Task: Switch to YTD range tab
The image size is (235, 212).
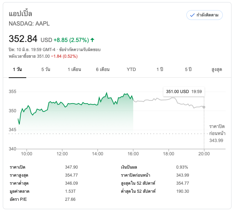Action: coord(131,69)
